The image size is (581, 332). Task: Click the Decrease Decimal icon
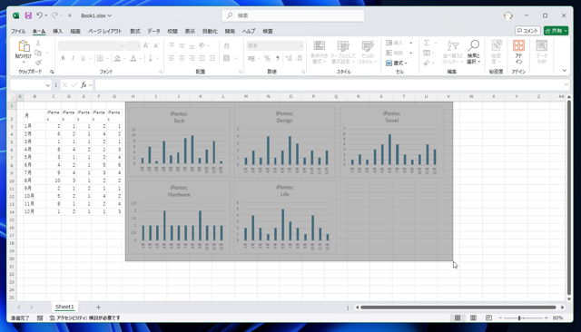(x=299, y=58)
